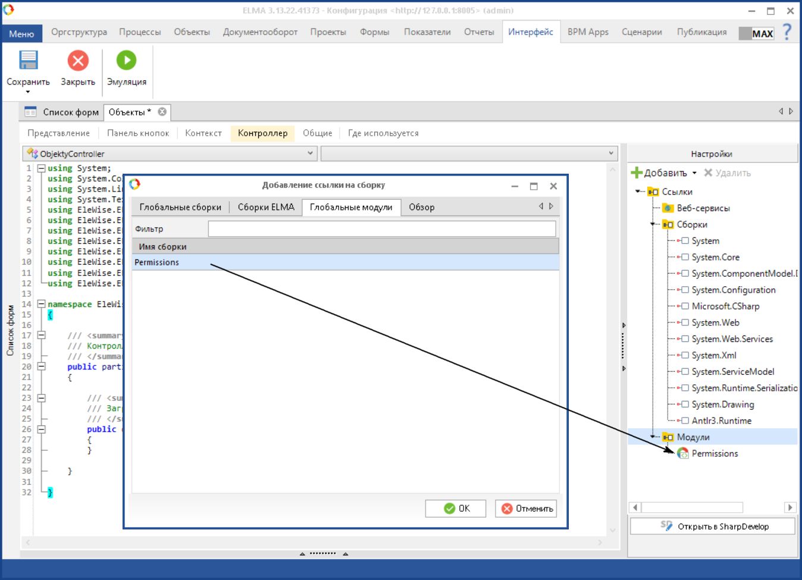The image size is (802, 580).
Task: Open the Где используется form tab
Action: click(x=383, y=133)
